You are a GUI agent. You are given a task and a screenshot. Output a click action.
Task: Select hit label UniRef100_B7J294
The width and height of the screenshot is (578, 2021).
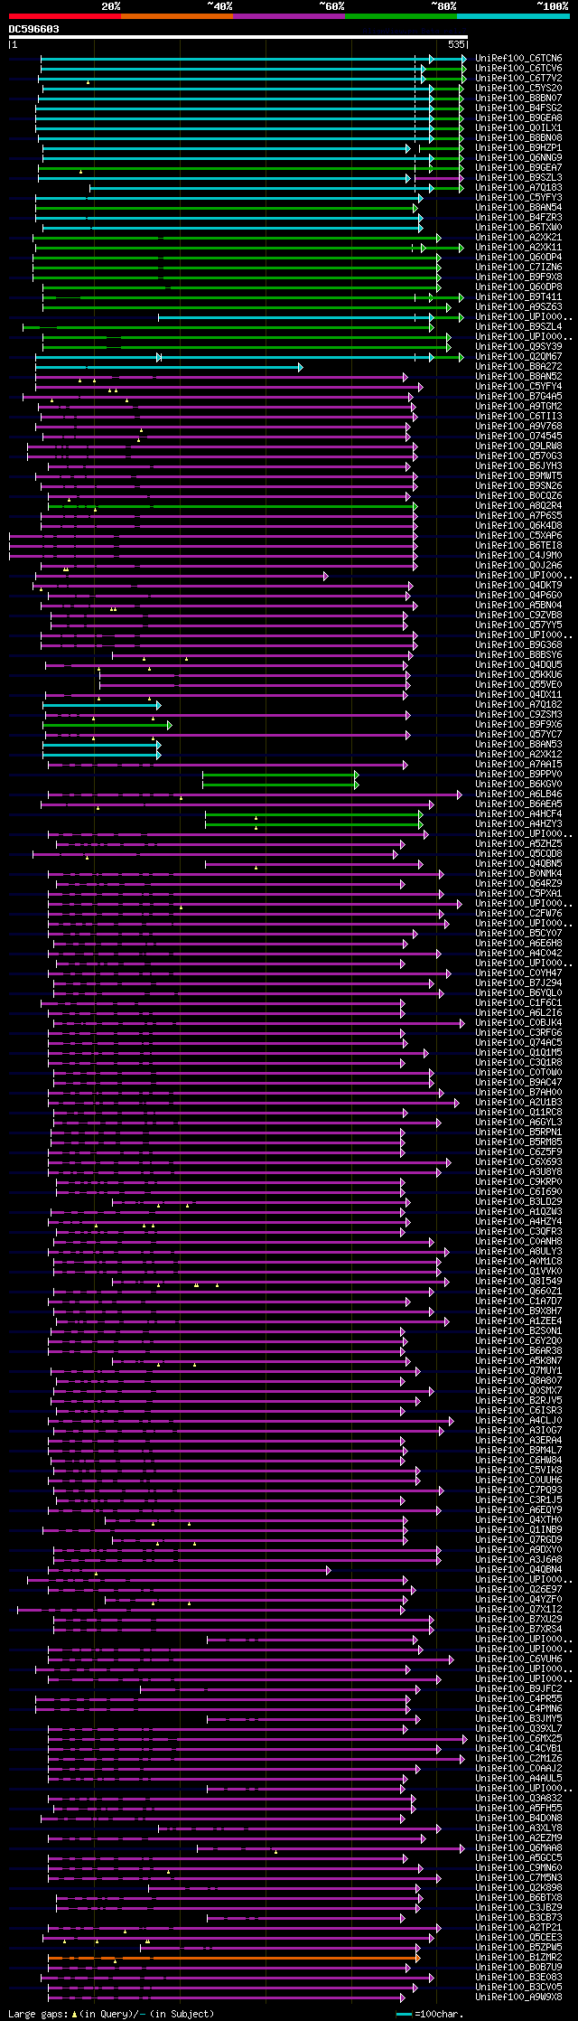[x=518, y=983]
